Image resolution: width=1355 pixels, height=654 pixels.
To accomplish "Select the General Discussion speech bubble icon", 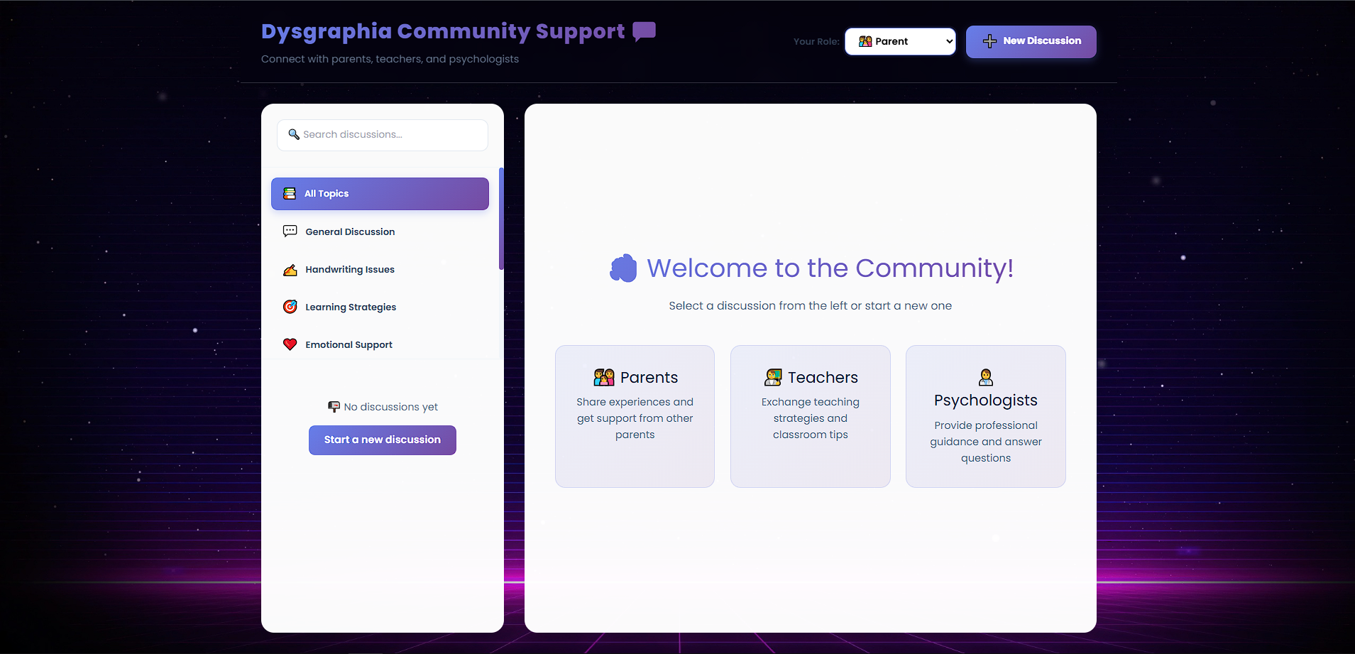I will (x=290, y=231).
